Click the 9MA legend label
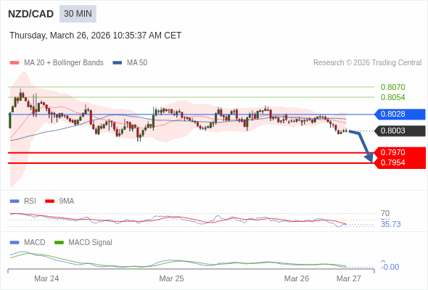The width and height of the screenshot is (428, 290). click(67, 202)
